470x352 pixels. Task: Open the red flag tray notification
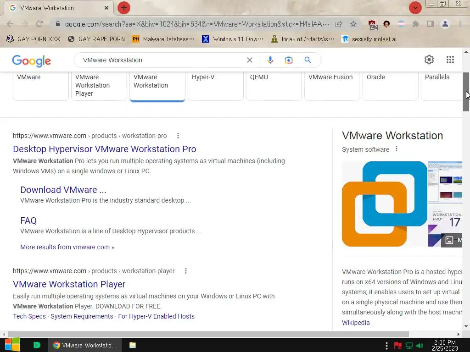[x=398, y=346]
